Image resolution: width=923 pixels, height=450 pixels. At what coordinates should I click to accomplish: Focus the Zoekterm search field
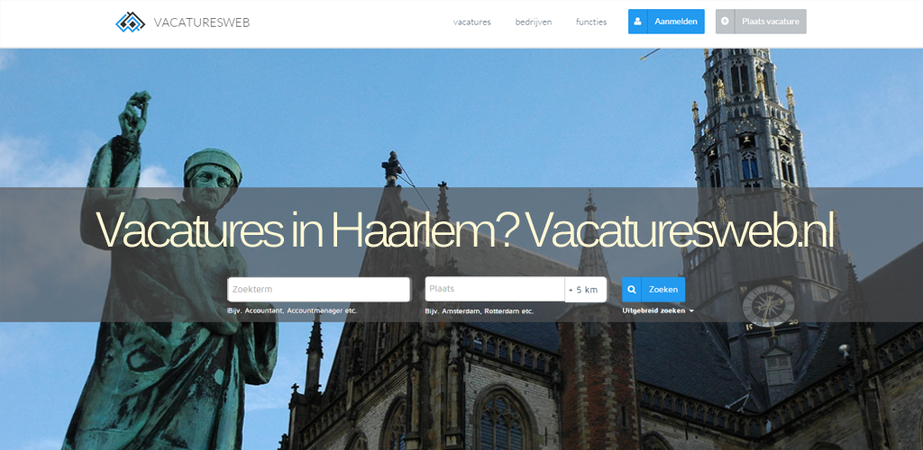(x=318, y=290)
